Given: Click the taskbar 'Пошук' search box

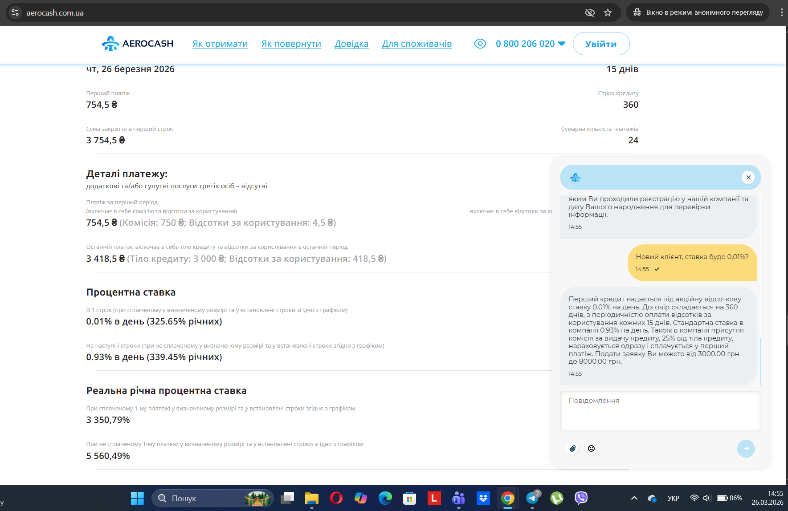Looking at the screenshot, I should coord(212,498).
